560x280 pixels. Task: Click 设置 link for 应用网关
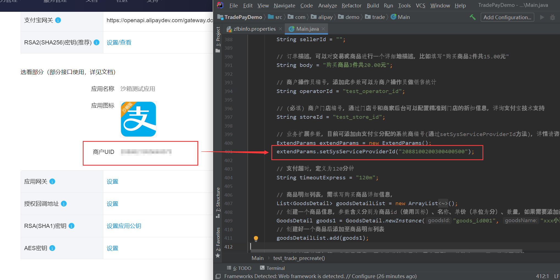coord(112,182)
